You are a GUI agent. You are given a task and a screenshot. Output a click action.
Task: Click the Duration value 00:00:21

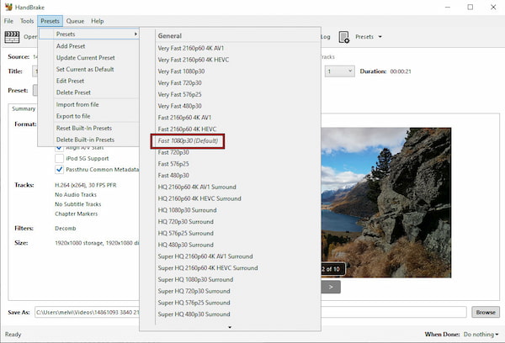401,71
